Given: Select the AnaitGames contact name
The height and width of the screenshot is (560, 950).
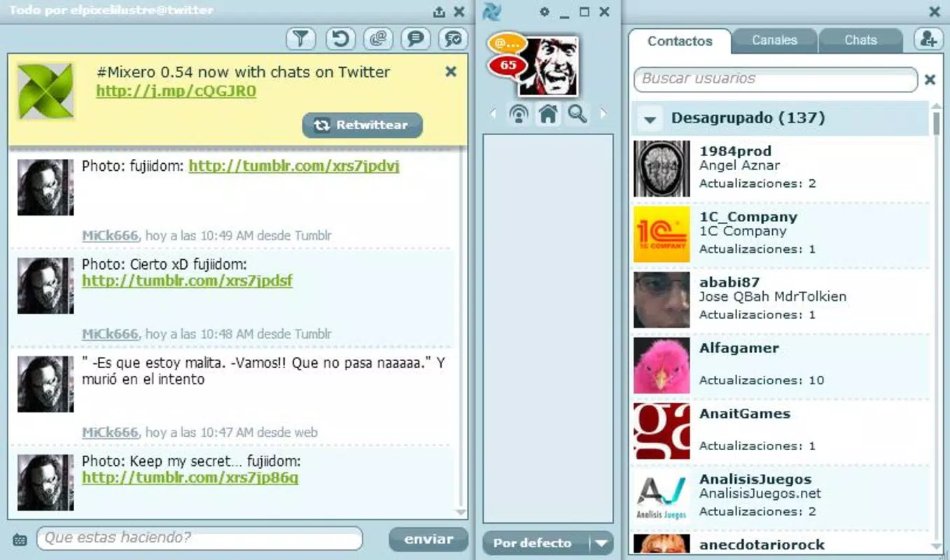Looking at the screenshot, I should pos(745,414).
